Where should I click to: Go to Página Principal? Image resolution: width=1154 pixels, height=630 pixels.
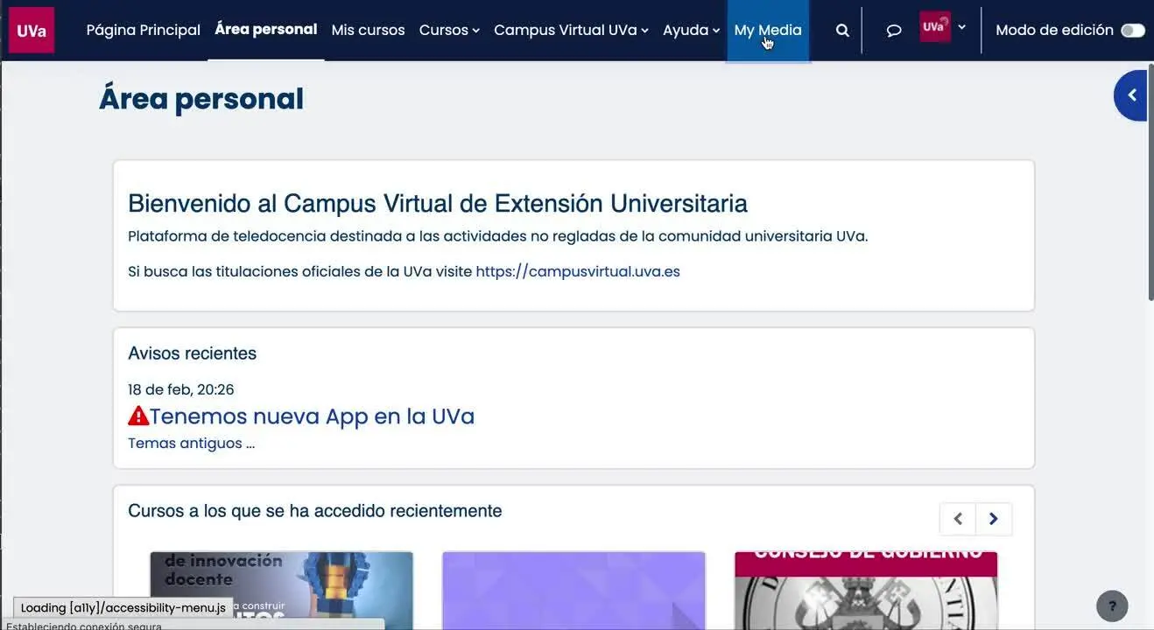point(144,30)
